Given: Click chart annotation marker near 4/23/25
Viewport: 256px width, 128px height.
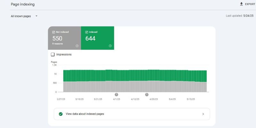Looking at the screenshot, I should tap(147, 94).
